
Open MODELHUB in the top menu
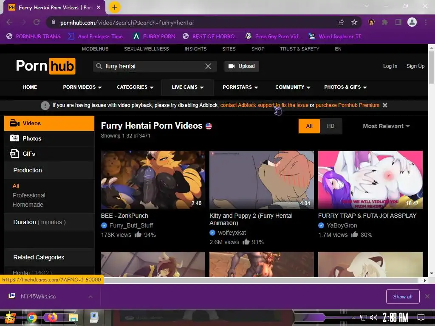[x=95, y=49]
